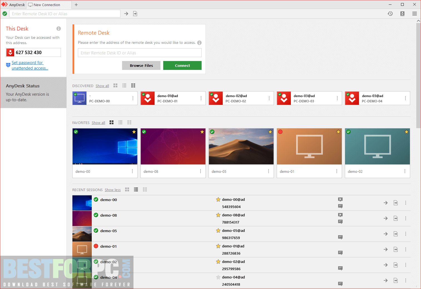Click the file transfer icon beside top address bar

pos(135,14)
